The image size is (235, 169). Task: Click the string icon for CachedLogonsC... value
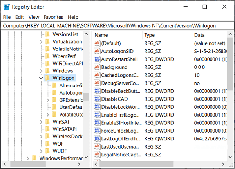point(97,75)
